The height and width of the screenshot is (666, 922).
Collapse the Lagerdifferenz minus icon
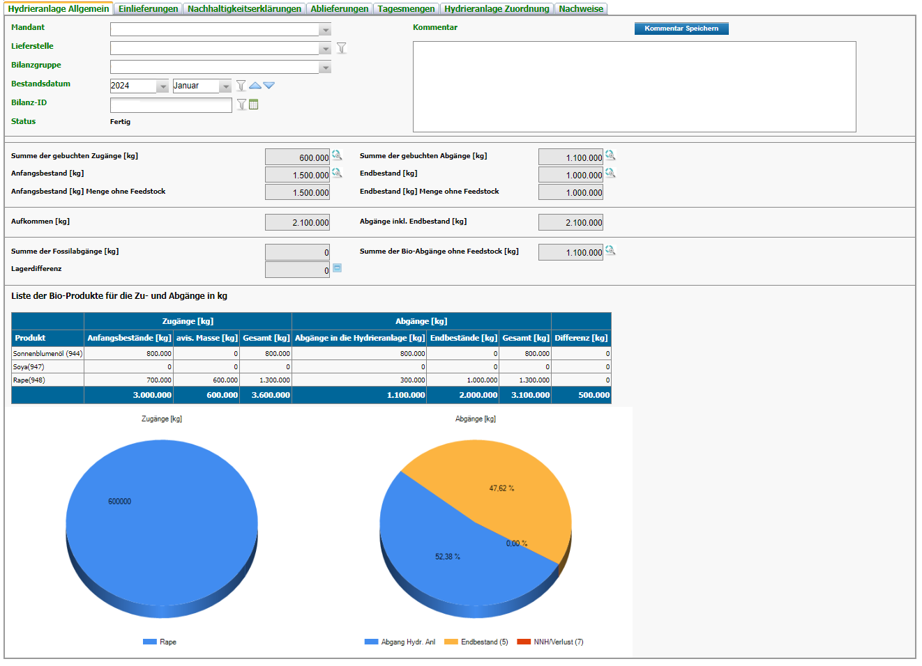coord(337,268)
